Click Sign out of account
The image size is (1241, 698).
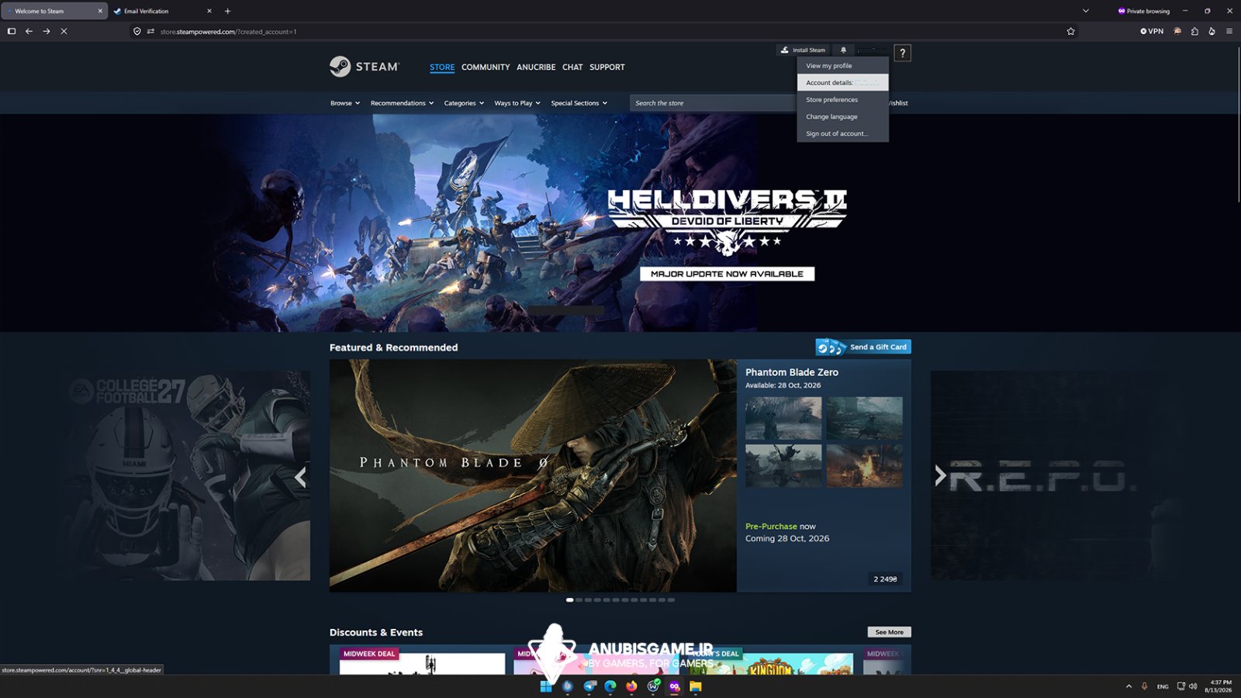point(842,134)
